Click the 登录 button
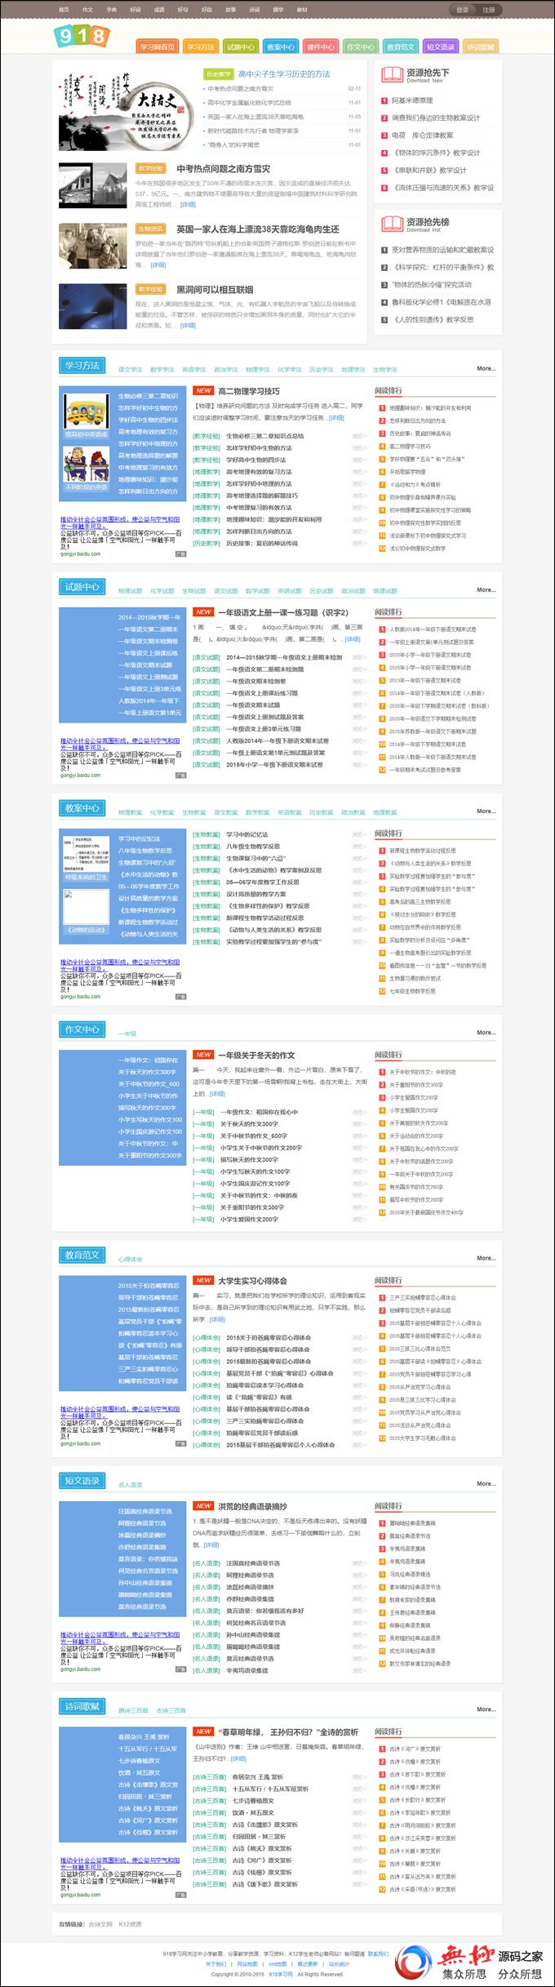The width and height of the screenshot is (555, 1987). (463, 10)
